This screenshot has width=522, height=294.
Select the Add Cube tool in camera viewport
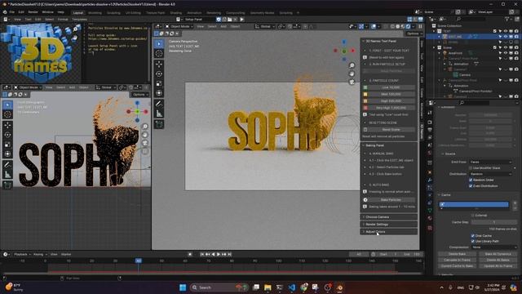pyautogui.click(x=159, y=124)
